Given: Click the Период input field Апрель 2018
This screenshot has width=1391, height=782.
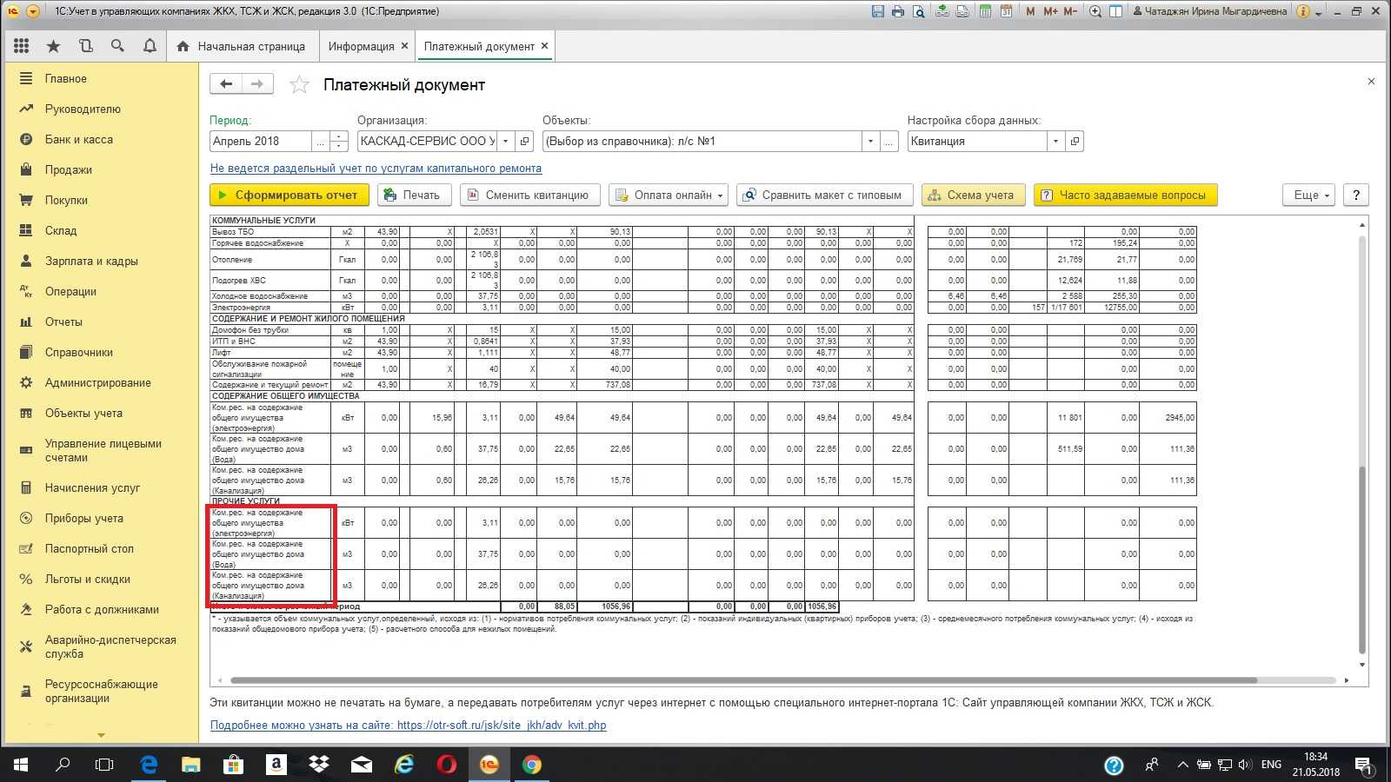Looking at the screenshot, I should [x=261, y=141].
